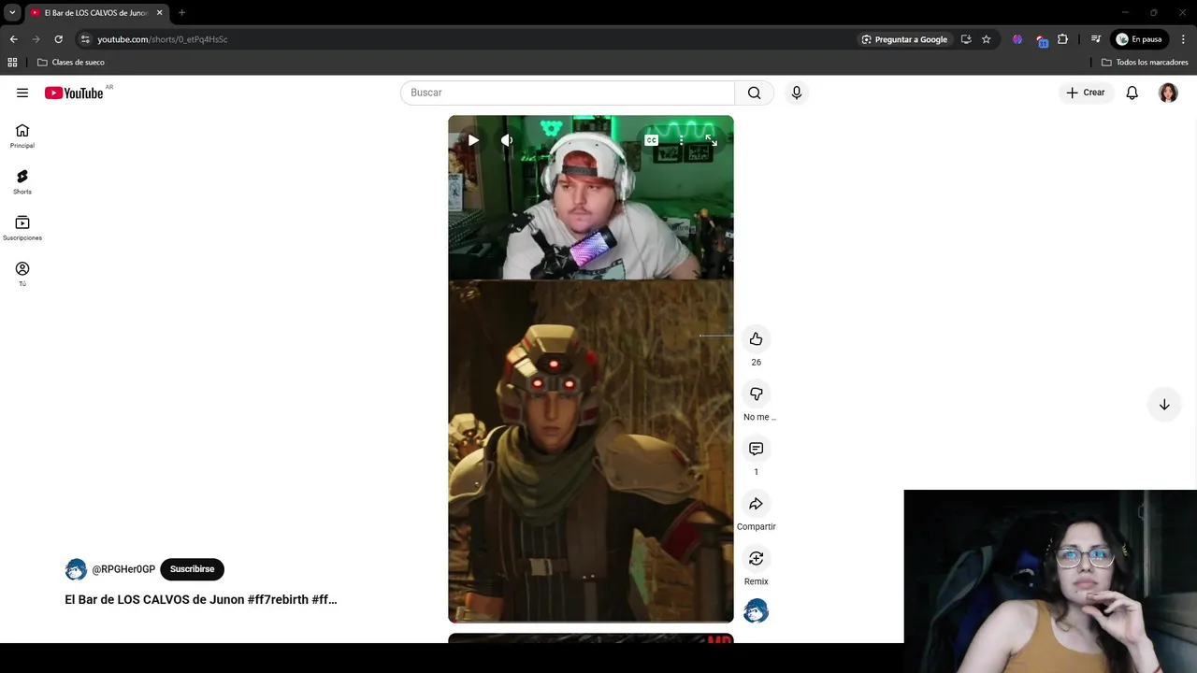Screen dimensions: 1197x673
Task: Open the Extensions puzzle icon
Action: (x=1062, y=39)
